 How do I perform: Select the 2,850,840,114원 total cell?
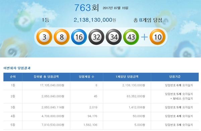click(x=53, y=107)
